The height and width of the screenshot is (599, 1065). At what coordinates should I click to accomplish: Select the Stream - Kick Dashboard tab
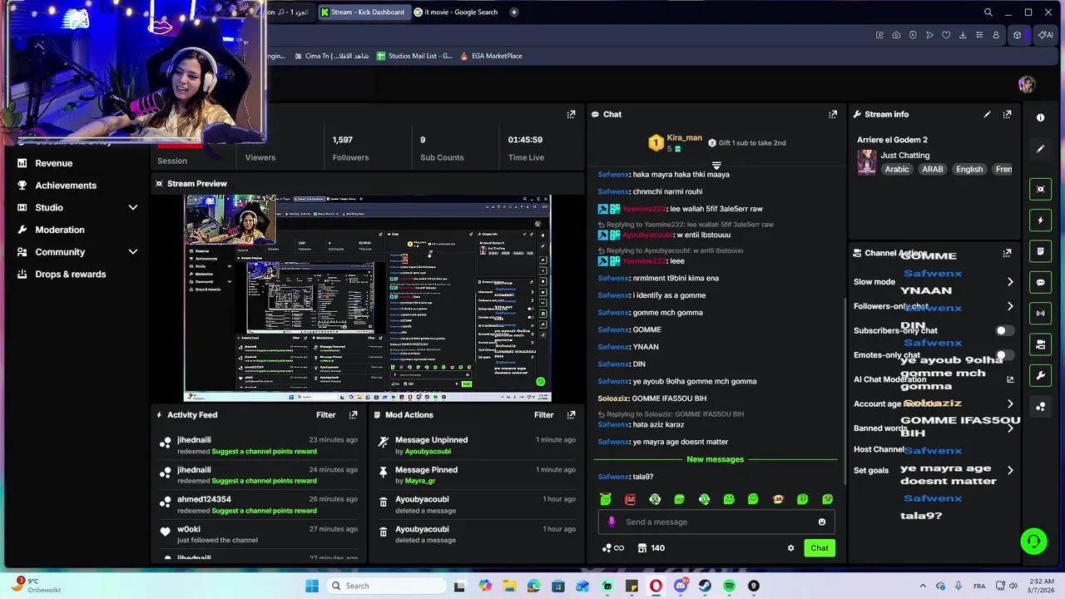(x=363, y=12)
